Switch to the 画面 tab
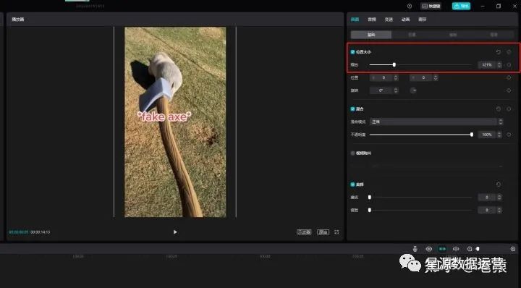The width and height of the screenshot is (521, 288). 355,20
